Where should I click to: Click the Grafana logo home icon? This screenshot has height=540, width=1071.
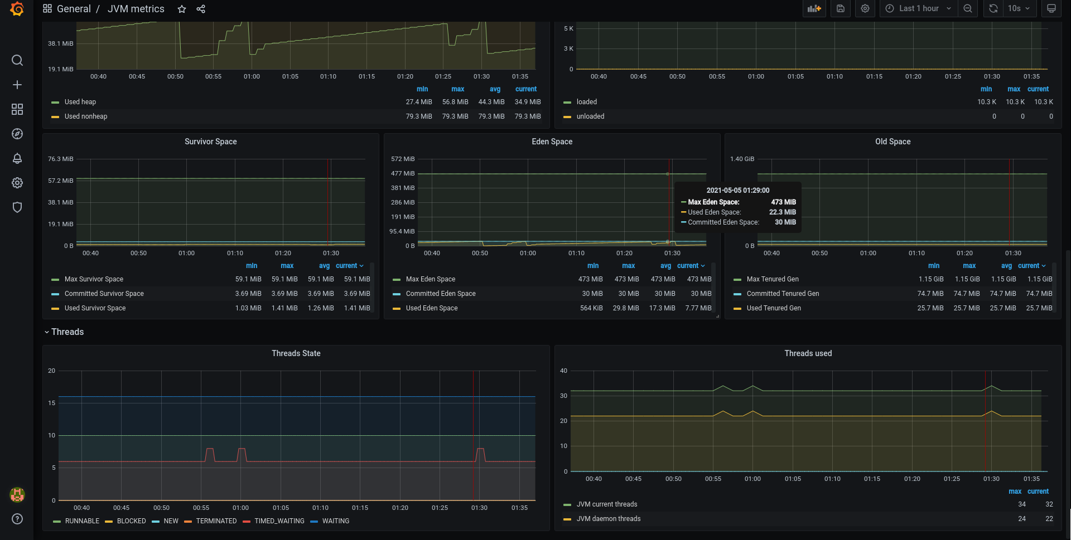click(17, 9)
